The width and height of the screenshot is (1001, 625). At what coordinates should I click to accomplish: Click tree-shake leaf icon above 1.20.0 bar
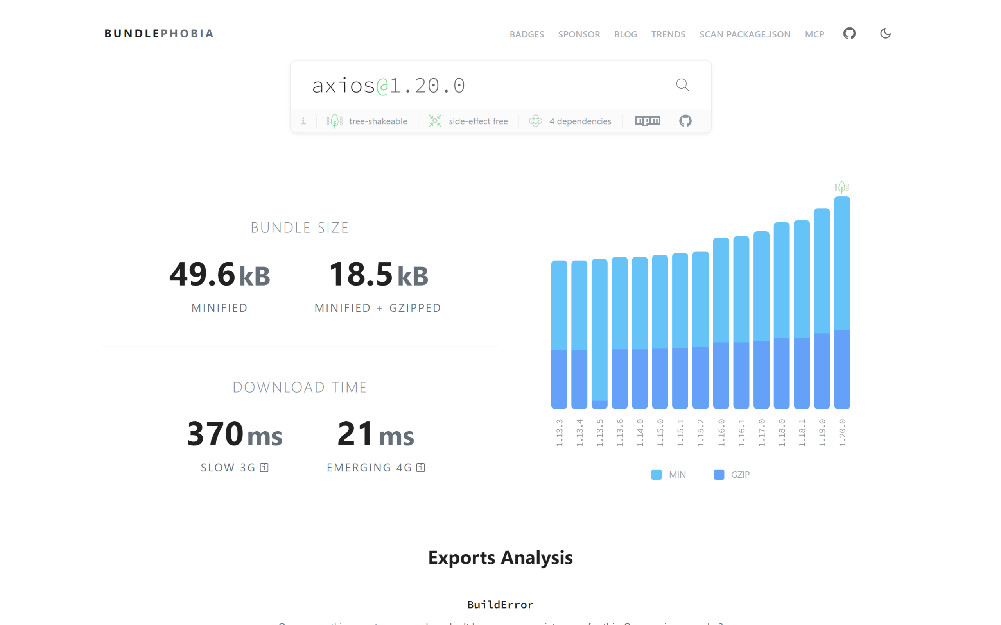(x=841, y=187)
